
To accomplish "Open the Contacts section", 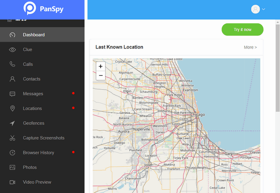I will click(x=42, y=79).
